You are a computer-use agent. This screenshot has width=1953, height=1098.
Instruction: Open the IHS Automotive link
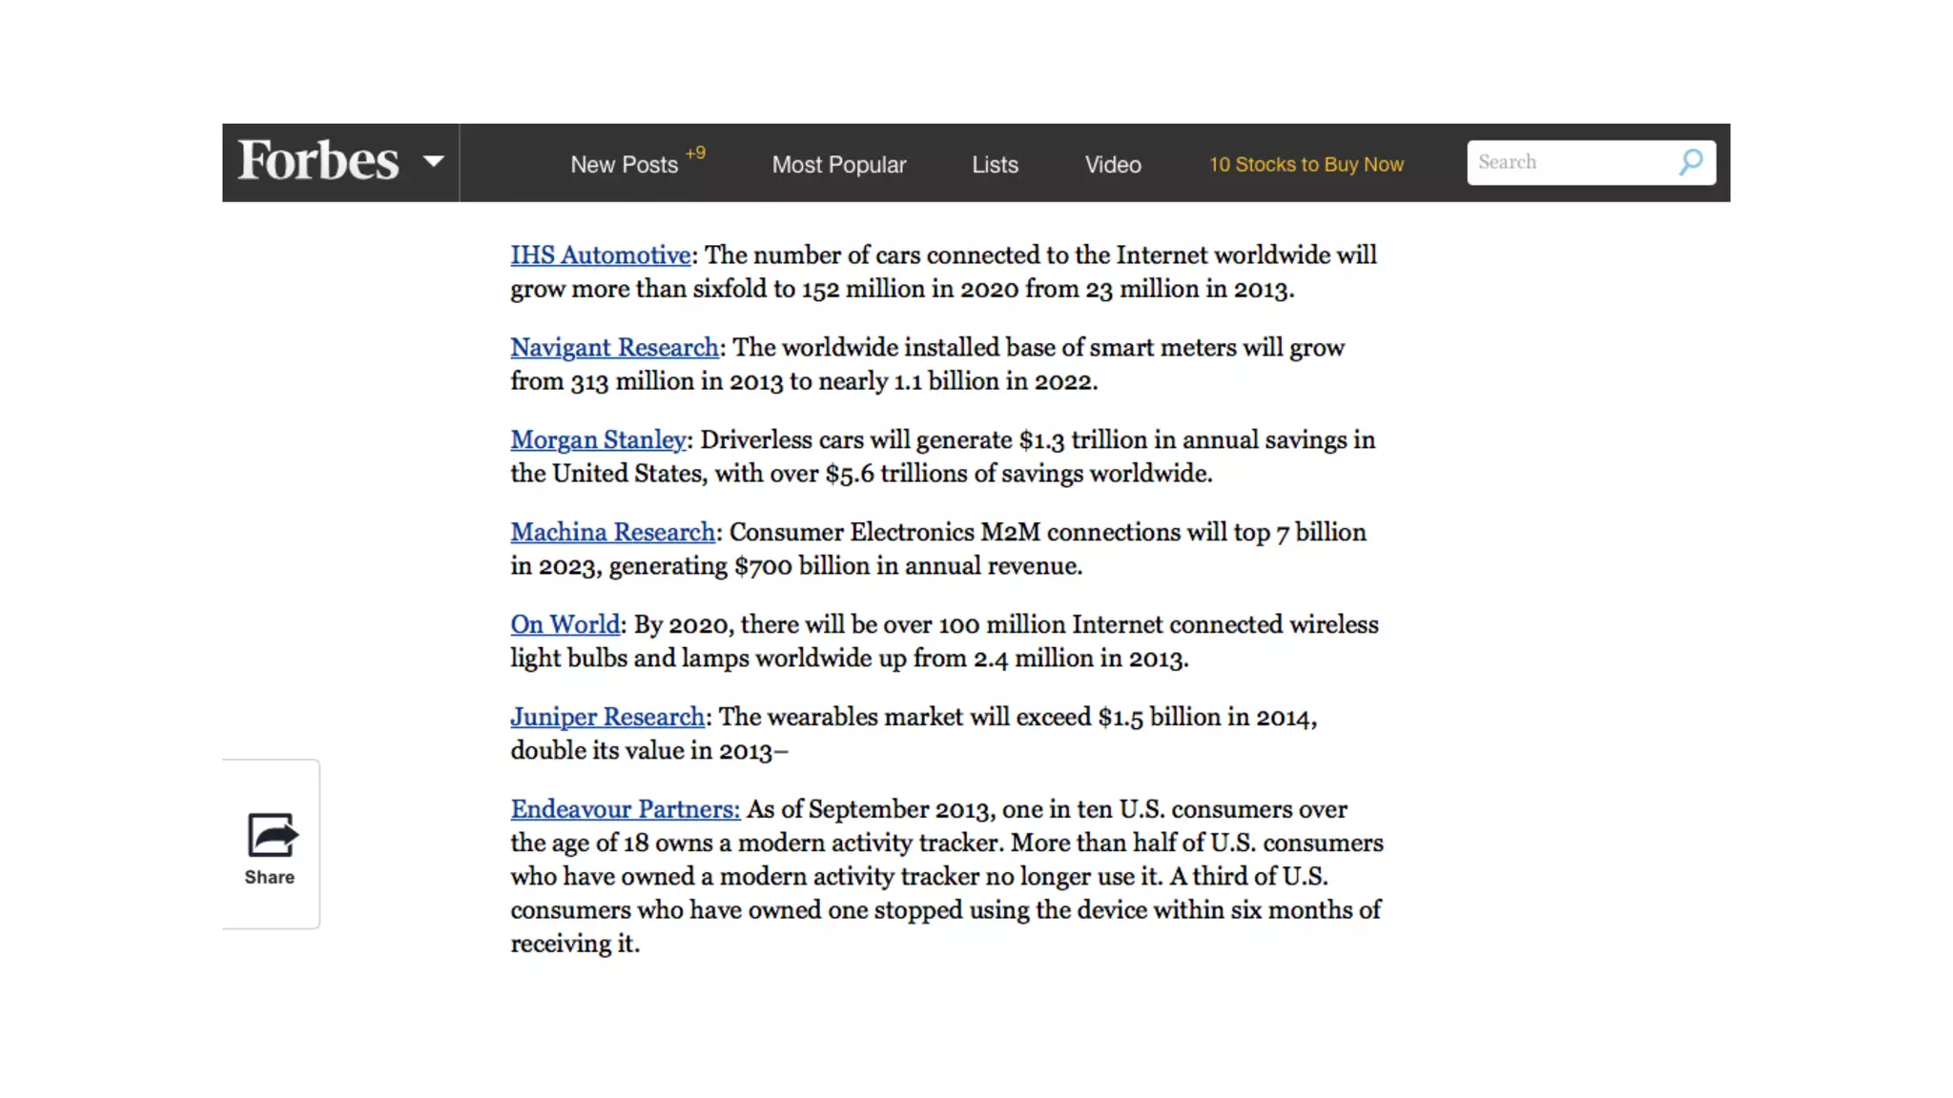(600, 255)
